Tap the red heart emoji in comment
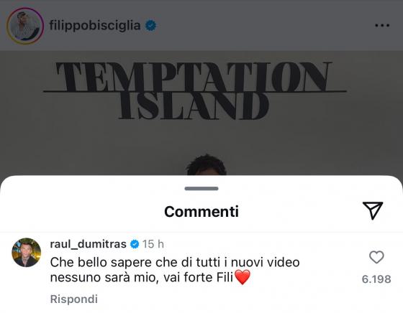Image resolution: width=403 pixels, height=313 pixels. pyautogui.click(x=242, y=277)
